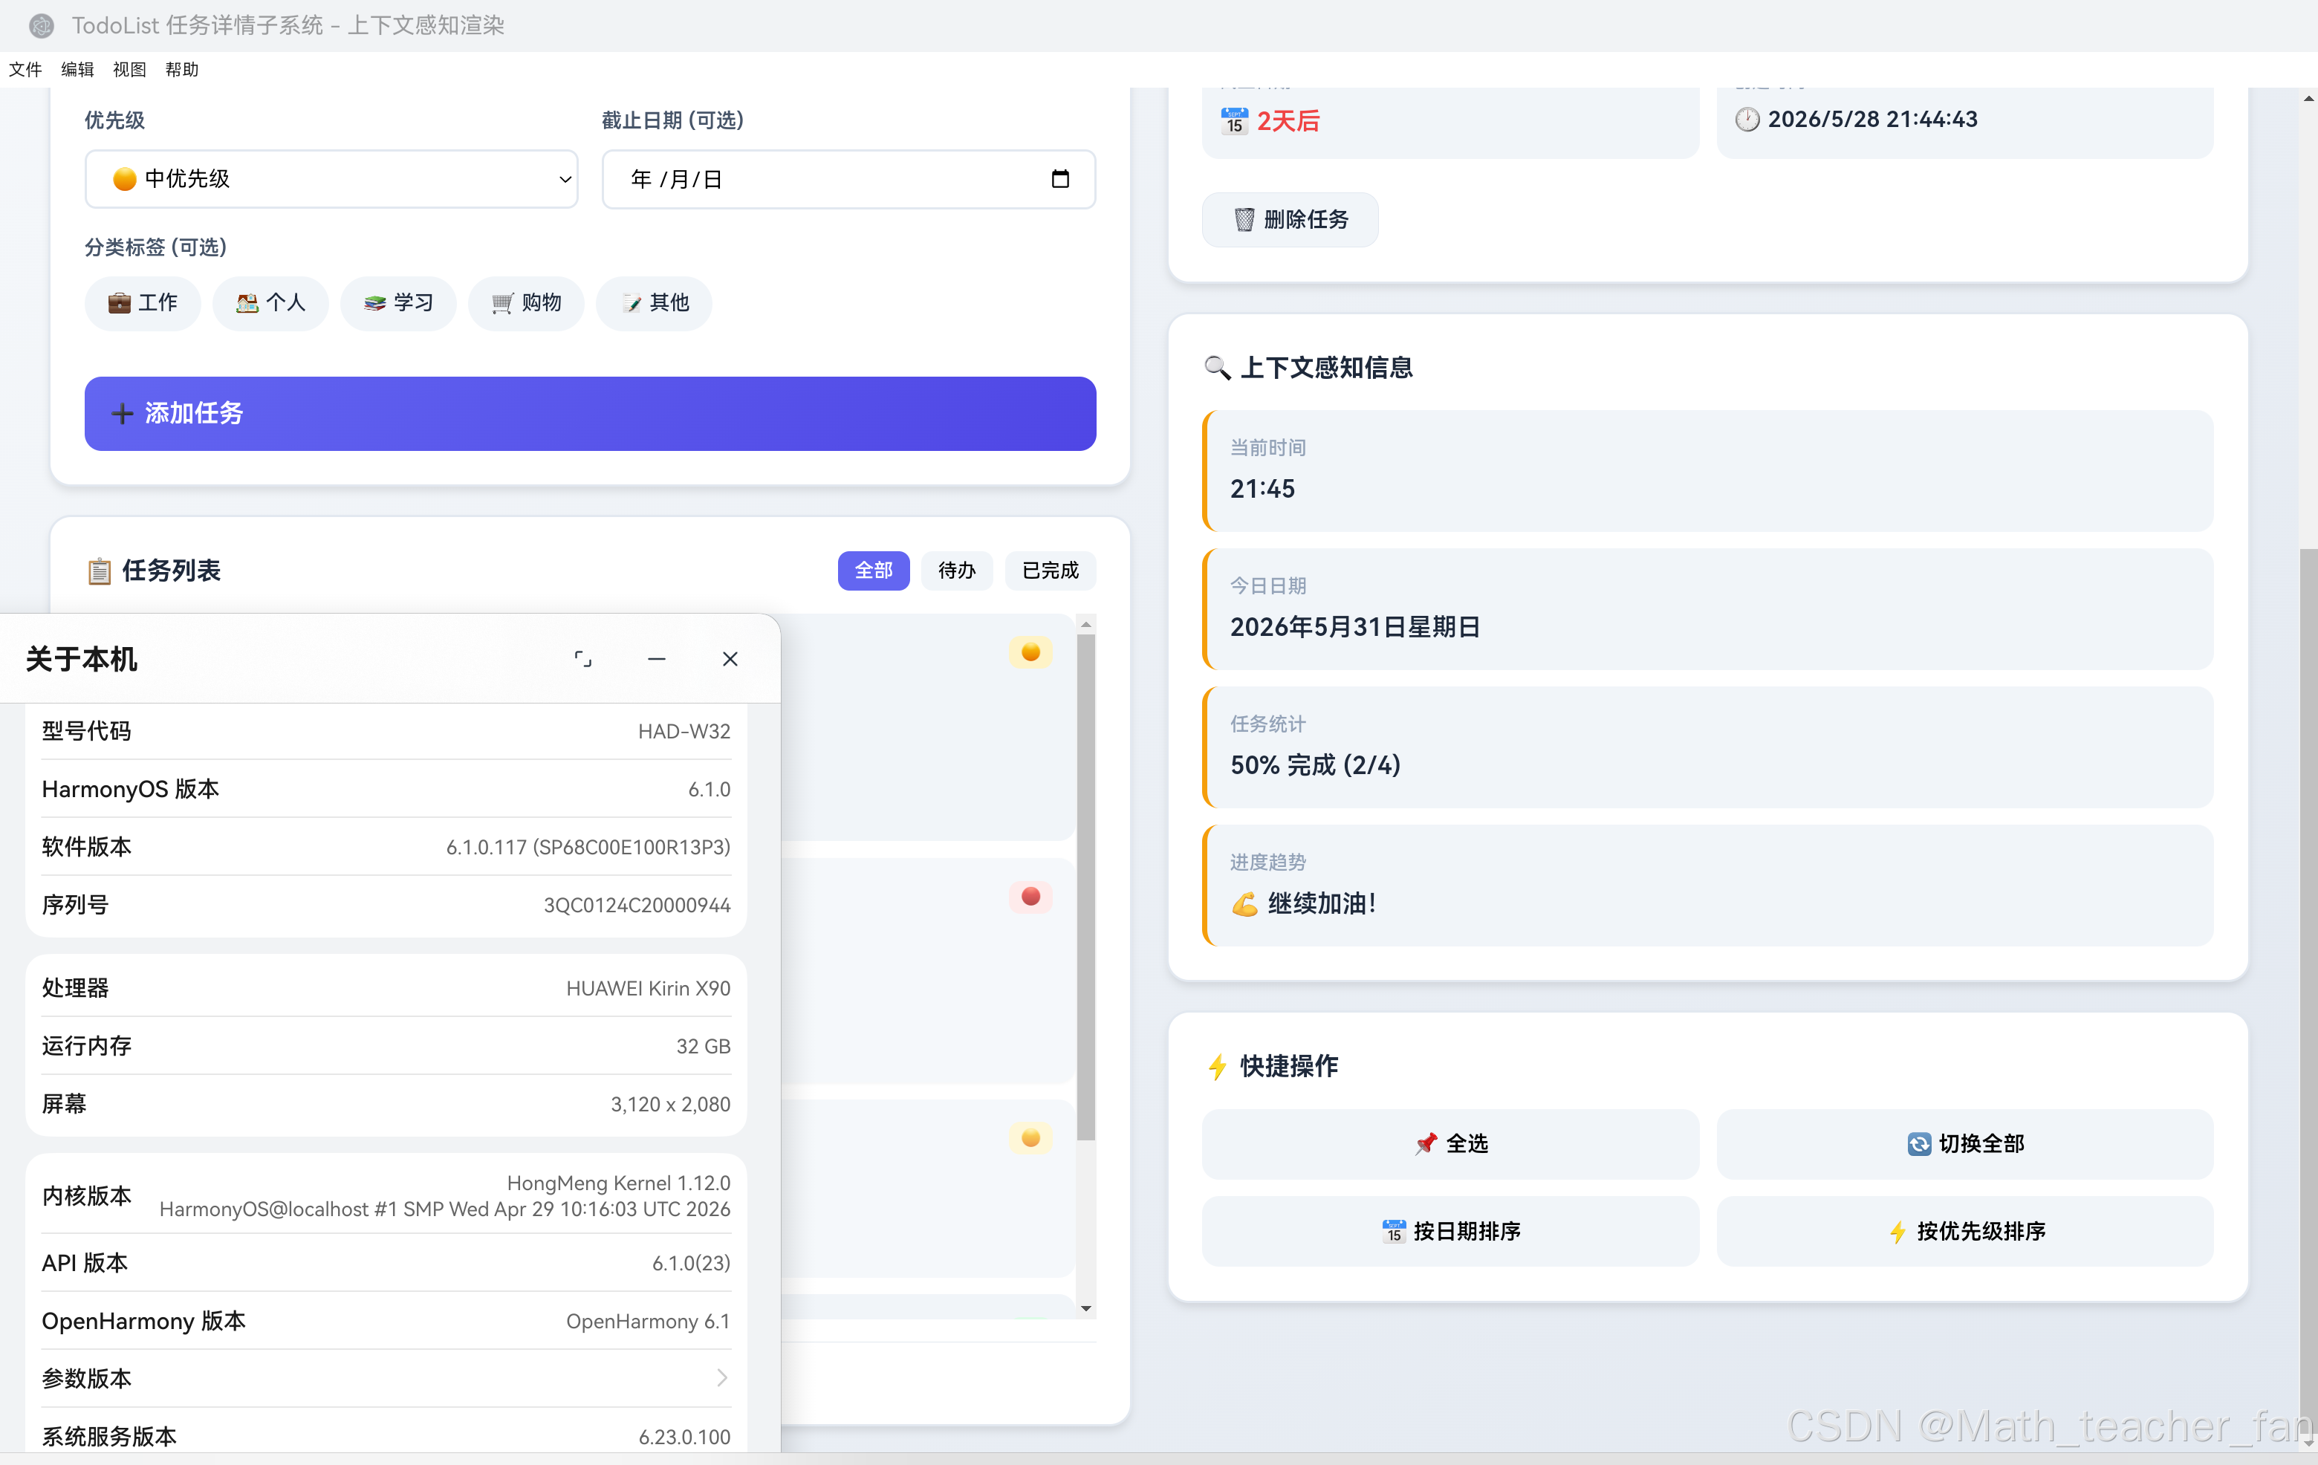The width and height of the screenshot is (2318, 1465).
Task: Click the software version 6.1.0.117 value
Action: click(588, 847)
